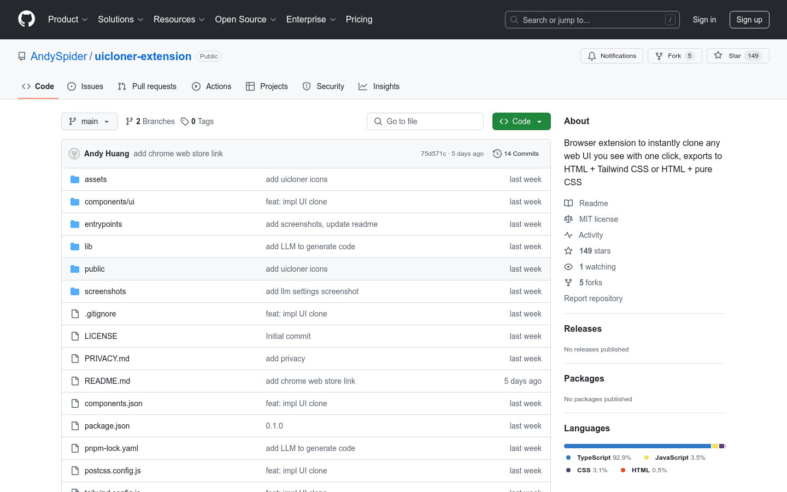View the 1 watching link
Image resolution: width=787 pixels, height=492 pixels.
[x=590, y=267]
